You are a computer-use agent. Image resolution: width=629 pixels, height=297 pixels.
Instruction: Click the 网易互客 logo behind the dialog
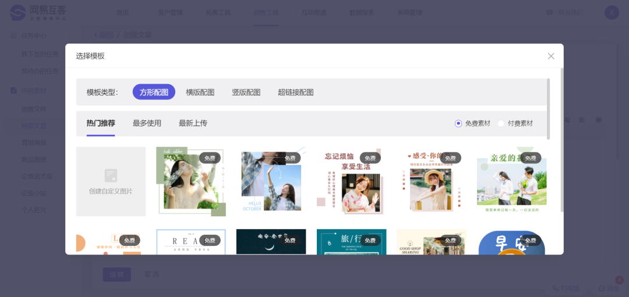click(x=38, y=13)
